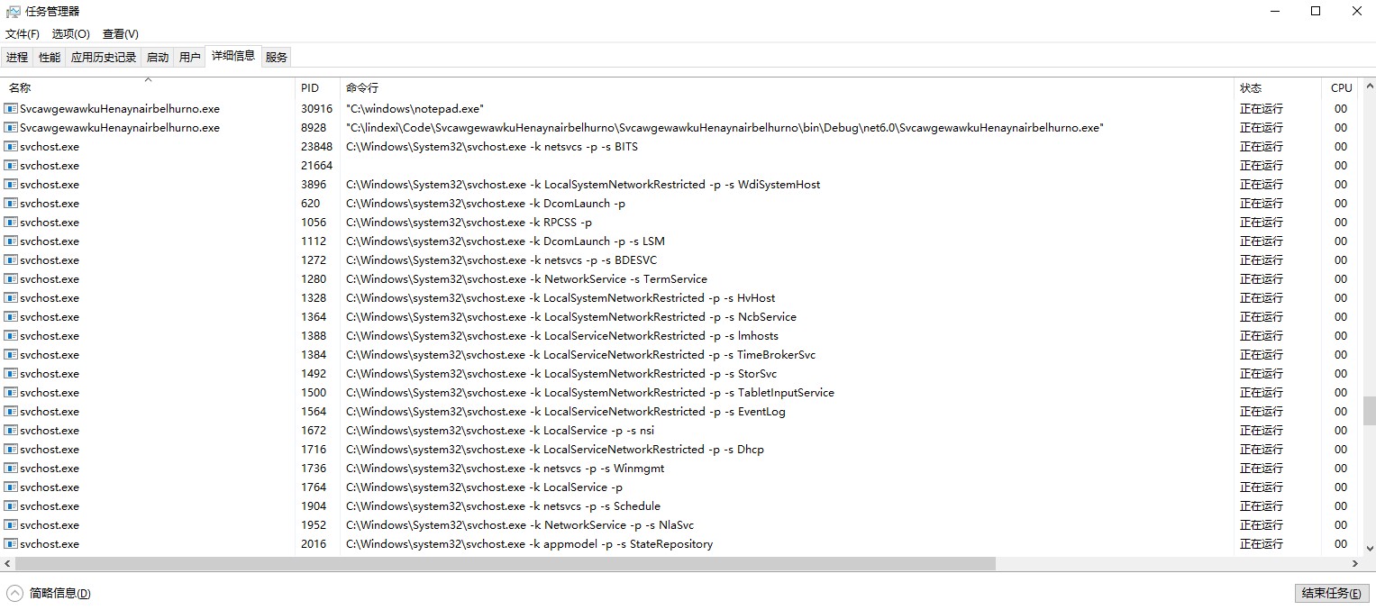
Task: Click the horizontal scrollbar right arrow
Action: pyautogui.click(x=1354, y=563)
